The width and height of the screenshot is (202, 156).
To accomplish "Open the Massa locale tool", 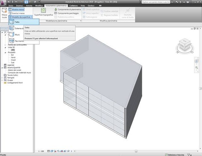I will point(4,13).
